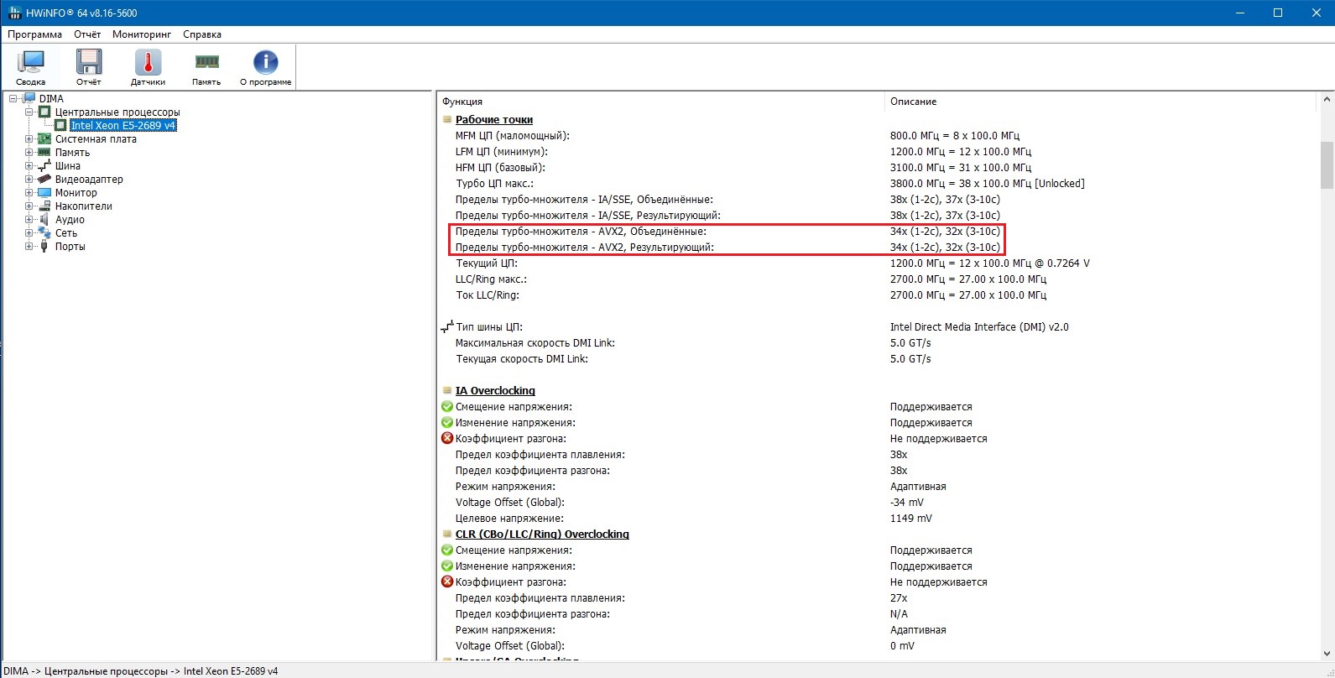Image resolution: width=1335 pixels, height=678 pixels.
Task: Expand the Память tree node
Action: click(29, 153)
